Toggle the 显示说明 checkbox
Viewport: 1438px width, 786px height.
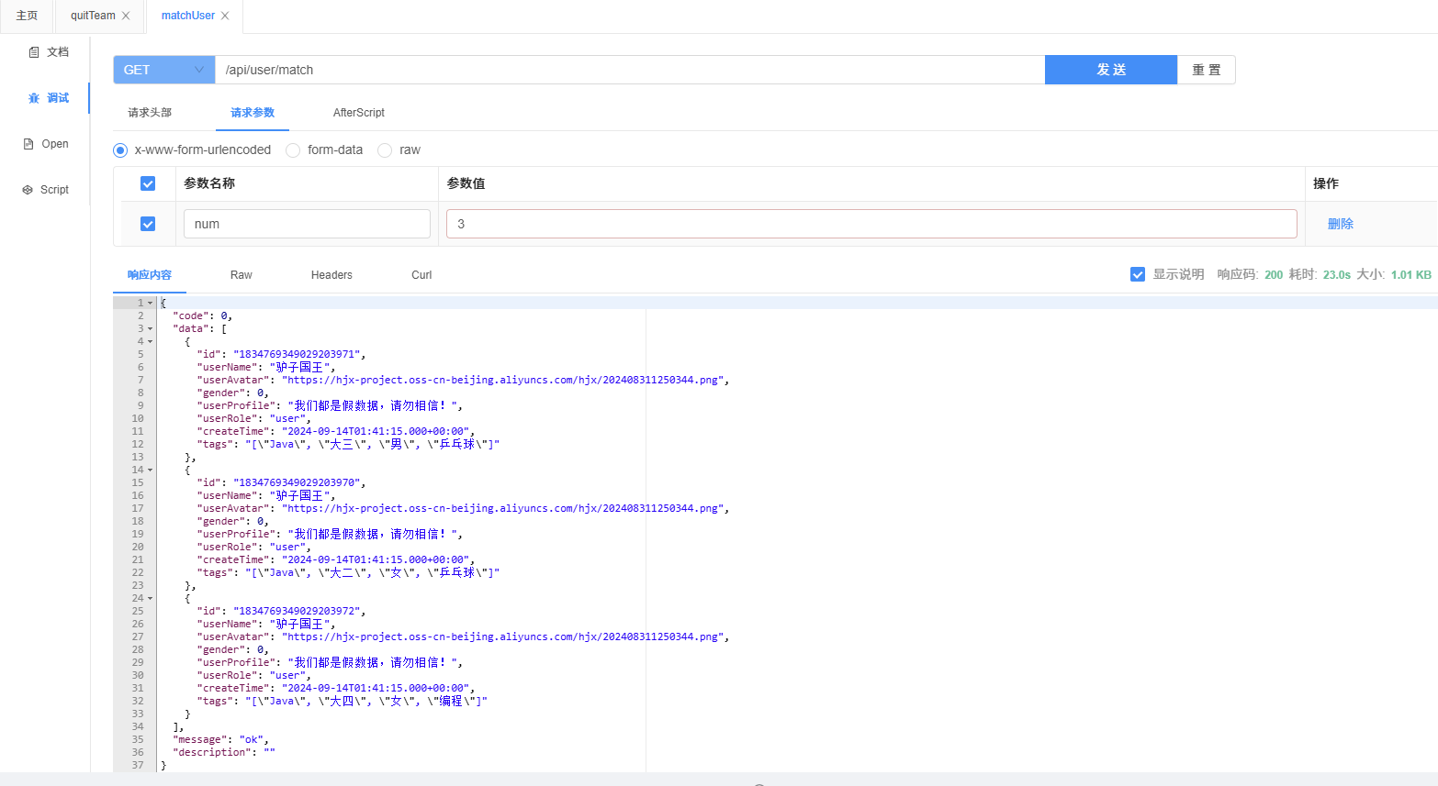(x=1138, y=274)
